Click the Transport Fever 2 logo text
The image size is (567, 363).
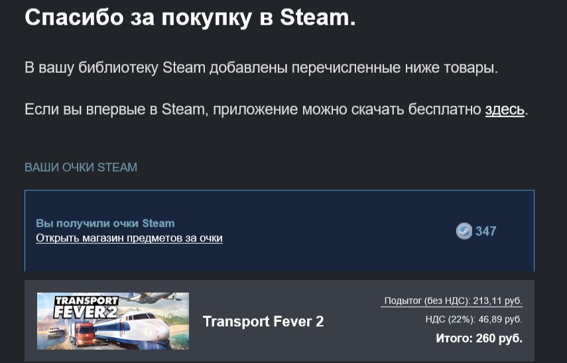point(86,307)
